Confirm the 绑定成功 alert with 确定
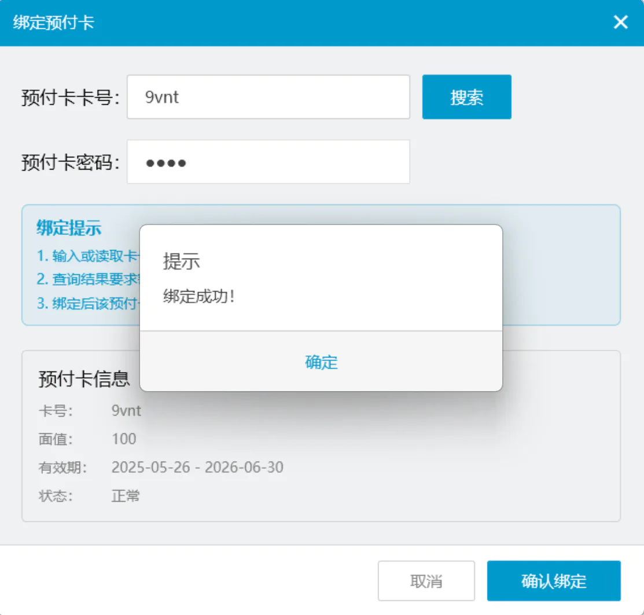The height and width of the screenshot is (615, 644). [x=321, y=362]
